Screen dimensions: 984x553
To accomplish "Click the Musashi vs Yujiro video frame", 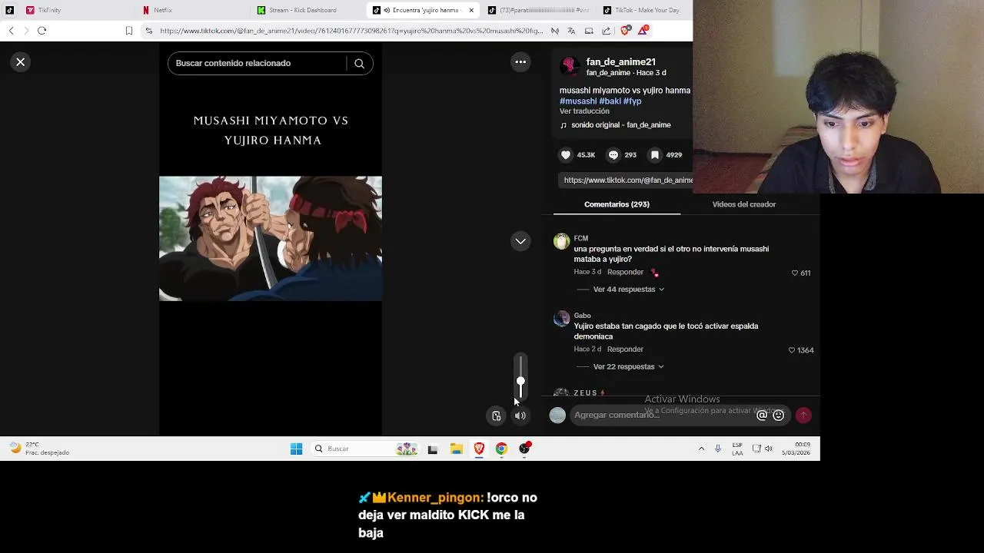I will click(271, 239).
